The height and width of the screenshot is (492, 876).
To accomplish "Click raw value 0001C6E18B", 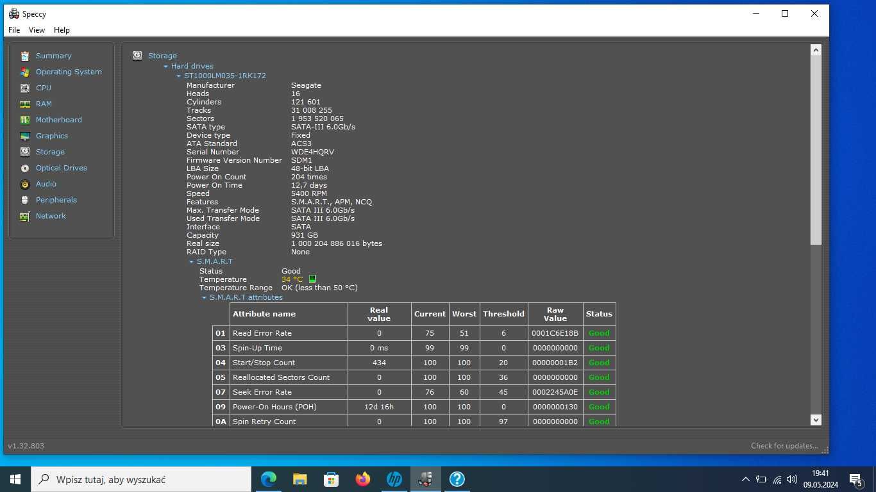I will click(555, 333).
